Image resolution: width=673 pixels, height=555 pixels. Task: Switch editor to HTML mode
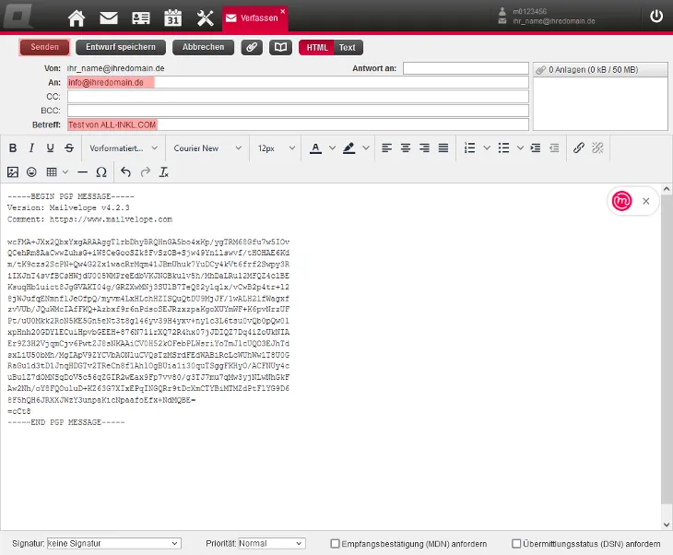click(x=317, y=48)
